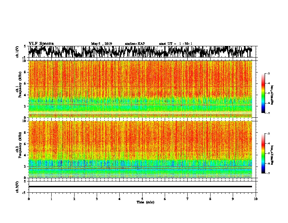Click the ch.1 color bar "-7" label
The height and width of the screenshot is (223, 288).
point(268,113)
